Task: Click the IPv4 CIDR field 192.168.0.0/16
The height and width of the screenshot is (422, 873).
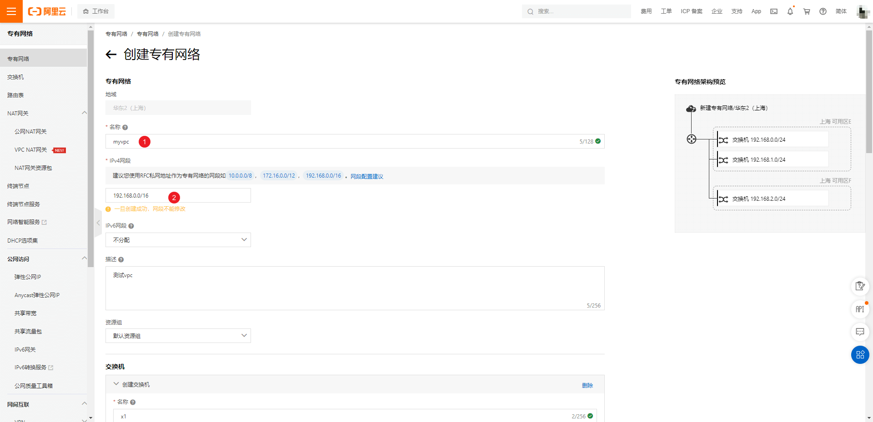Action: [178, 195]
